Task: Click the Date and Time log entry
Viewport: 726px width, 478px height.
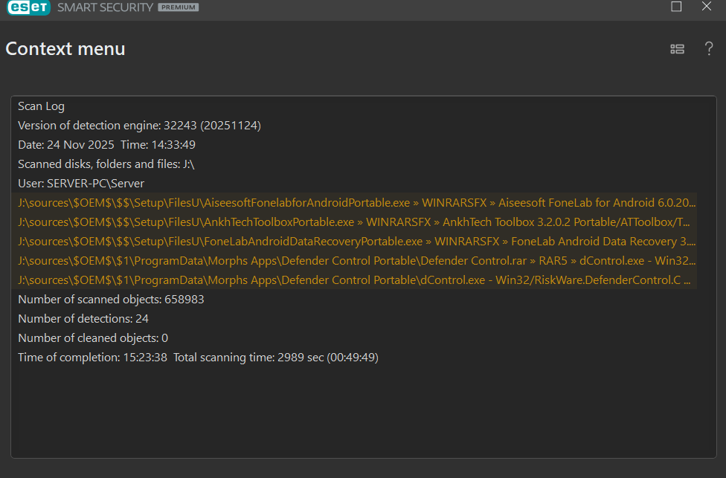Action: (x=106, y=145)
